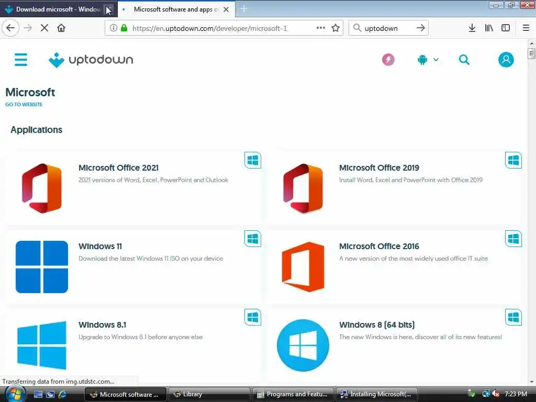536x402 pixels.
Task: Open the Firefox downloads panel
Action: pos(472,28)
